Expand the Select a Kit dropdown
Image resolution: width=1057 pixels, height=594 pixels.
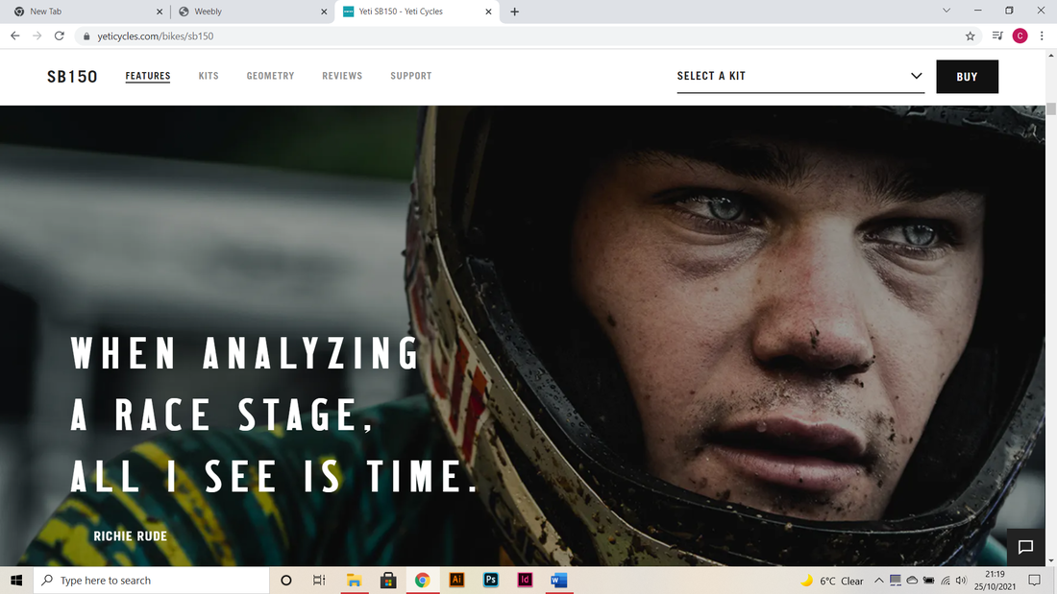click(800, 76)
